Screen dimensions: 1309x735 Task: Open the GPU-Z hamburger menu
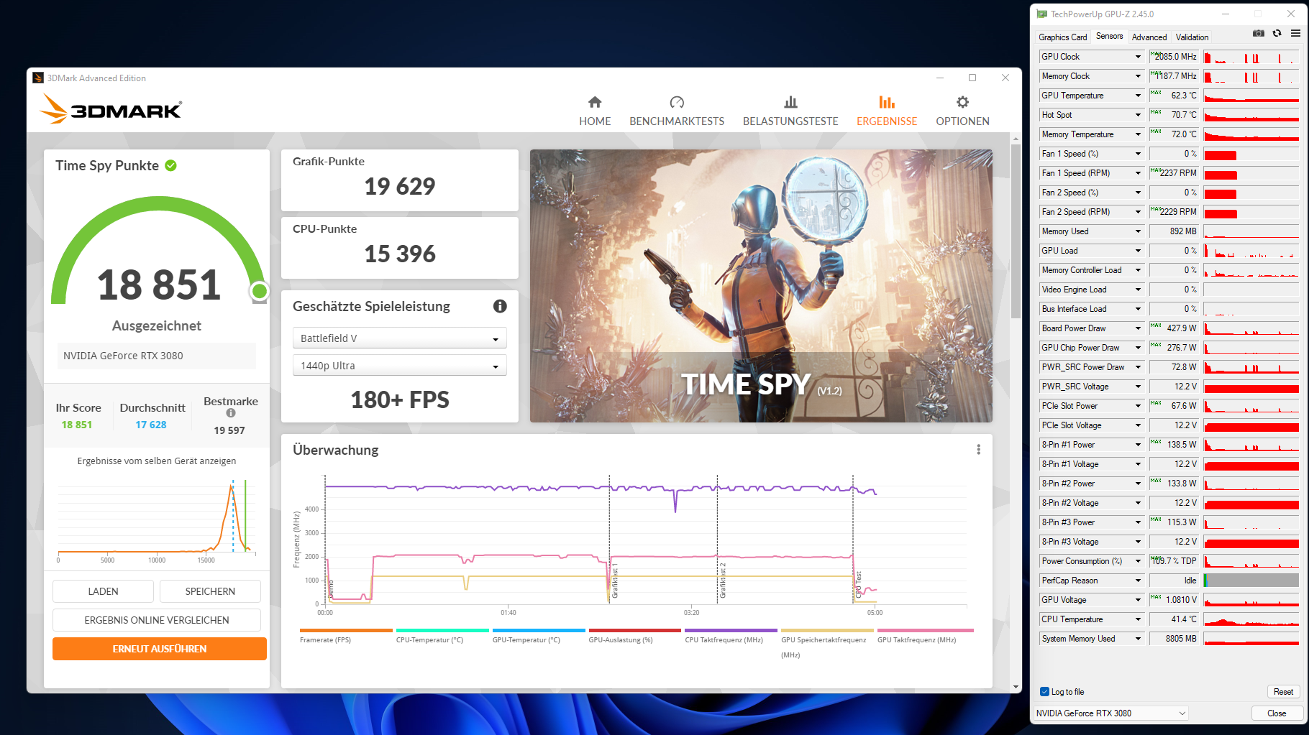click(1295, 33)
